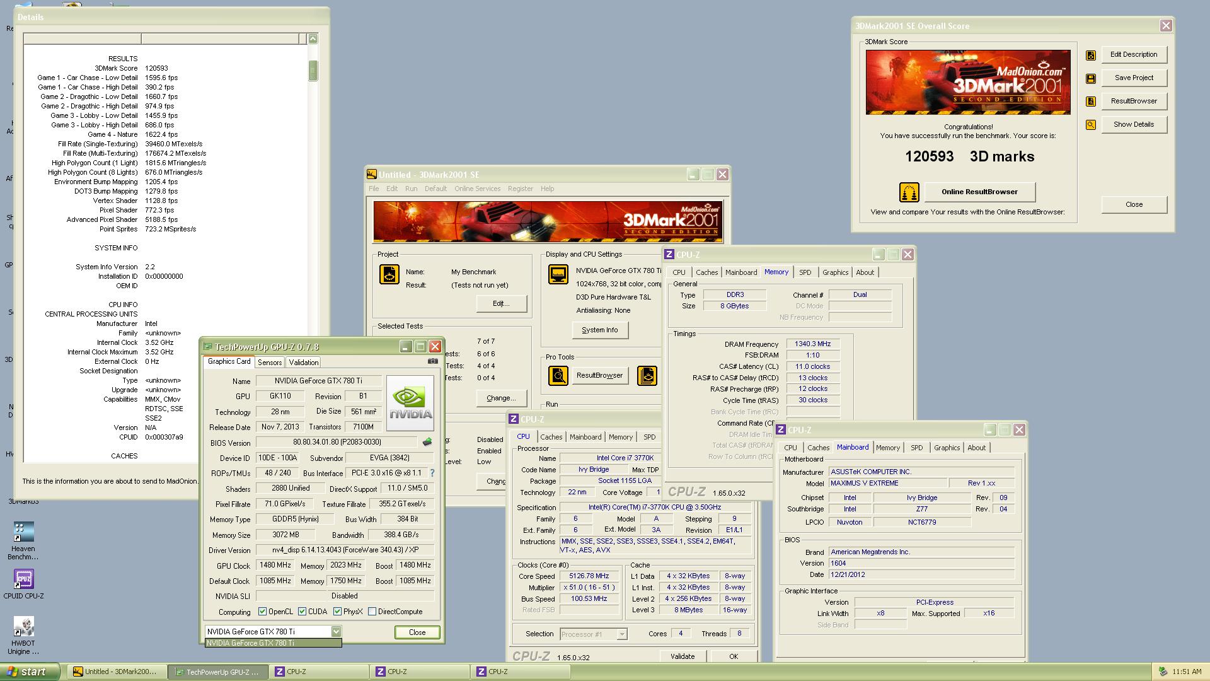Click the second Pro Tools icon beside ResultBrowser
Viewport: 1210px width, 681px height.
(x=647, y=376)
